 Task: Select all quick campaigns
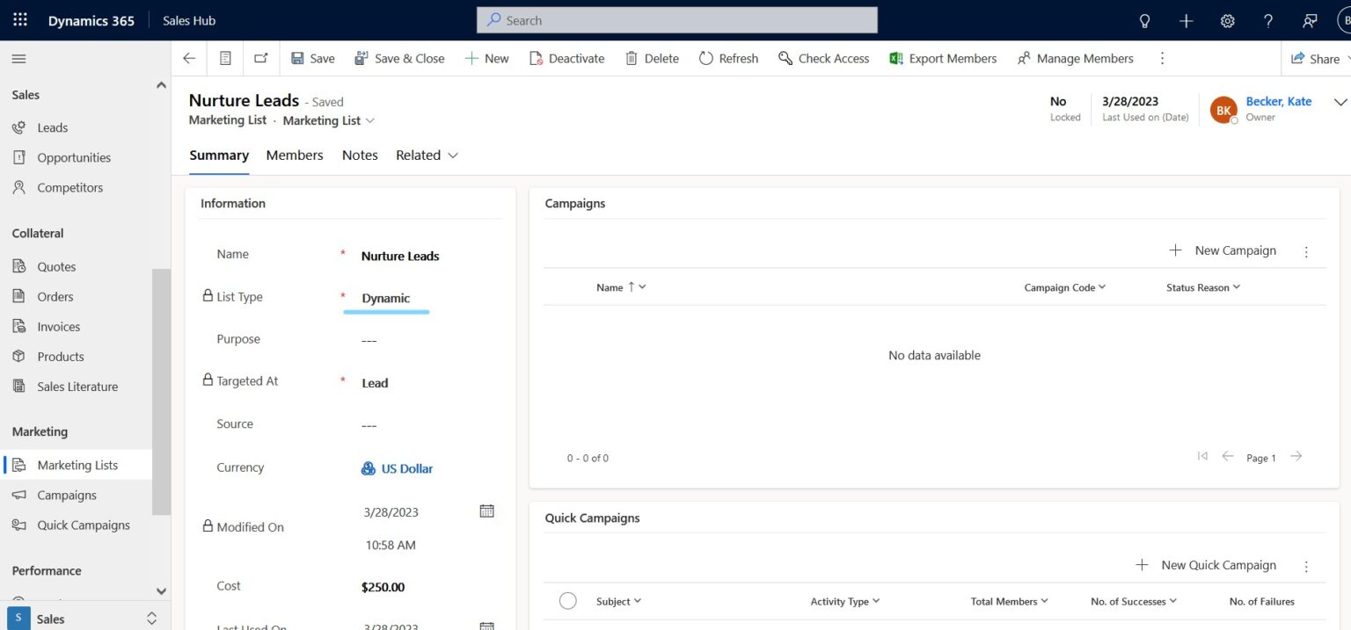tap(567, 600)
